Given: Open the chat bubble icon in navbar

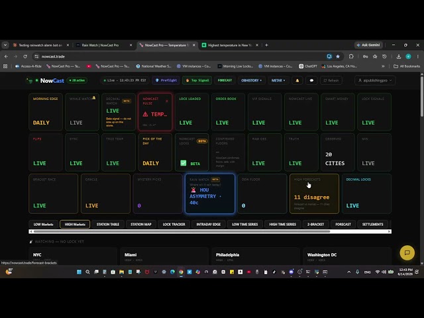Looking at the screenshot, I should pos(311,80).
